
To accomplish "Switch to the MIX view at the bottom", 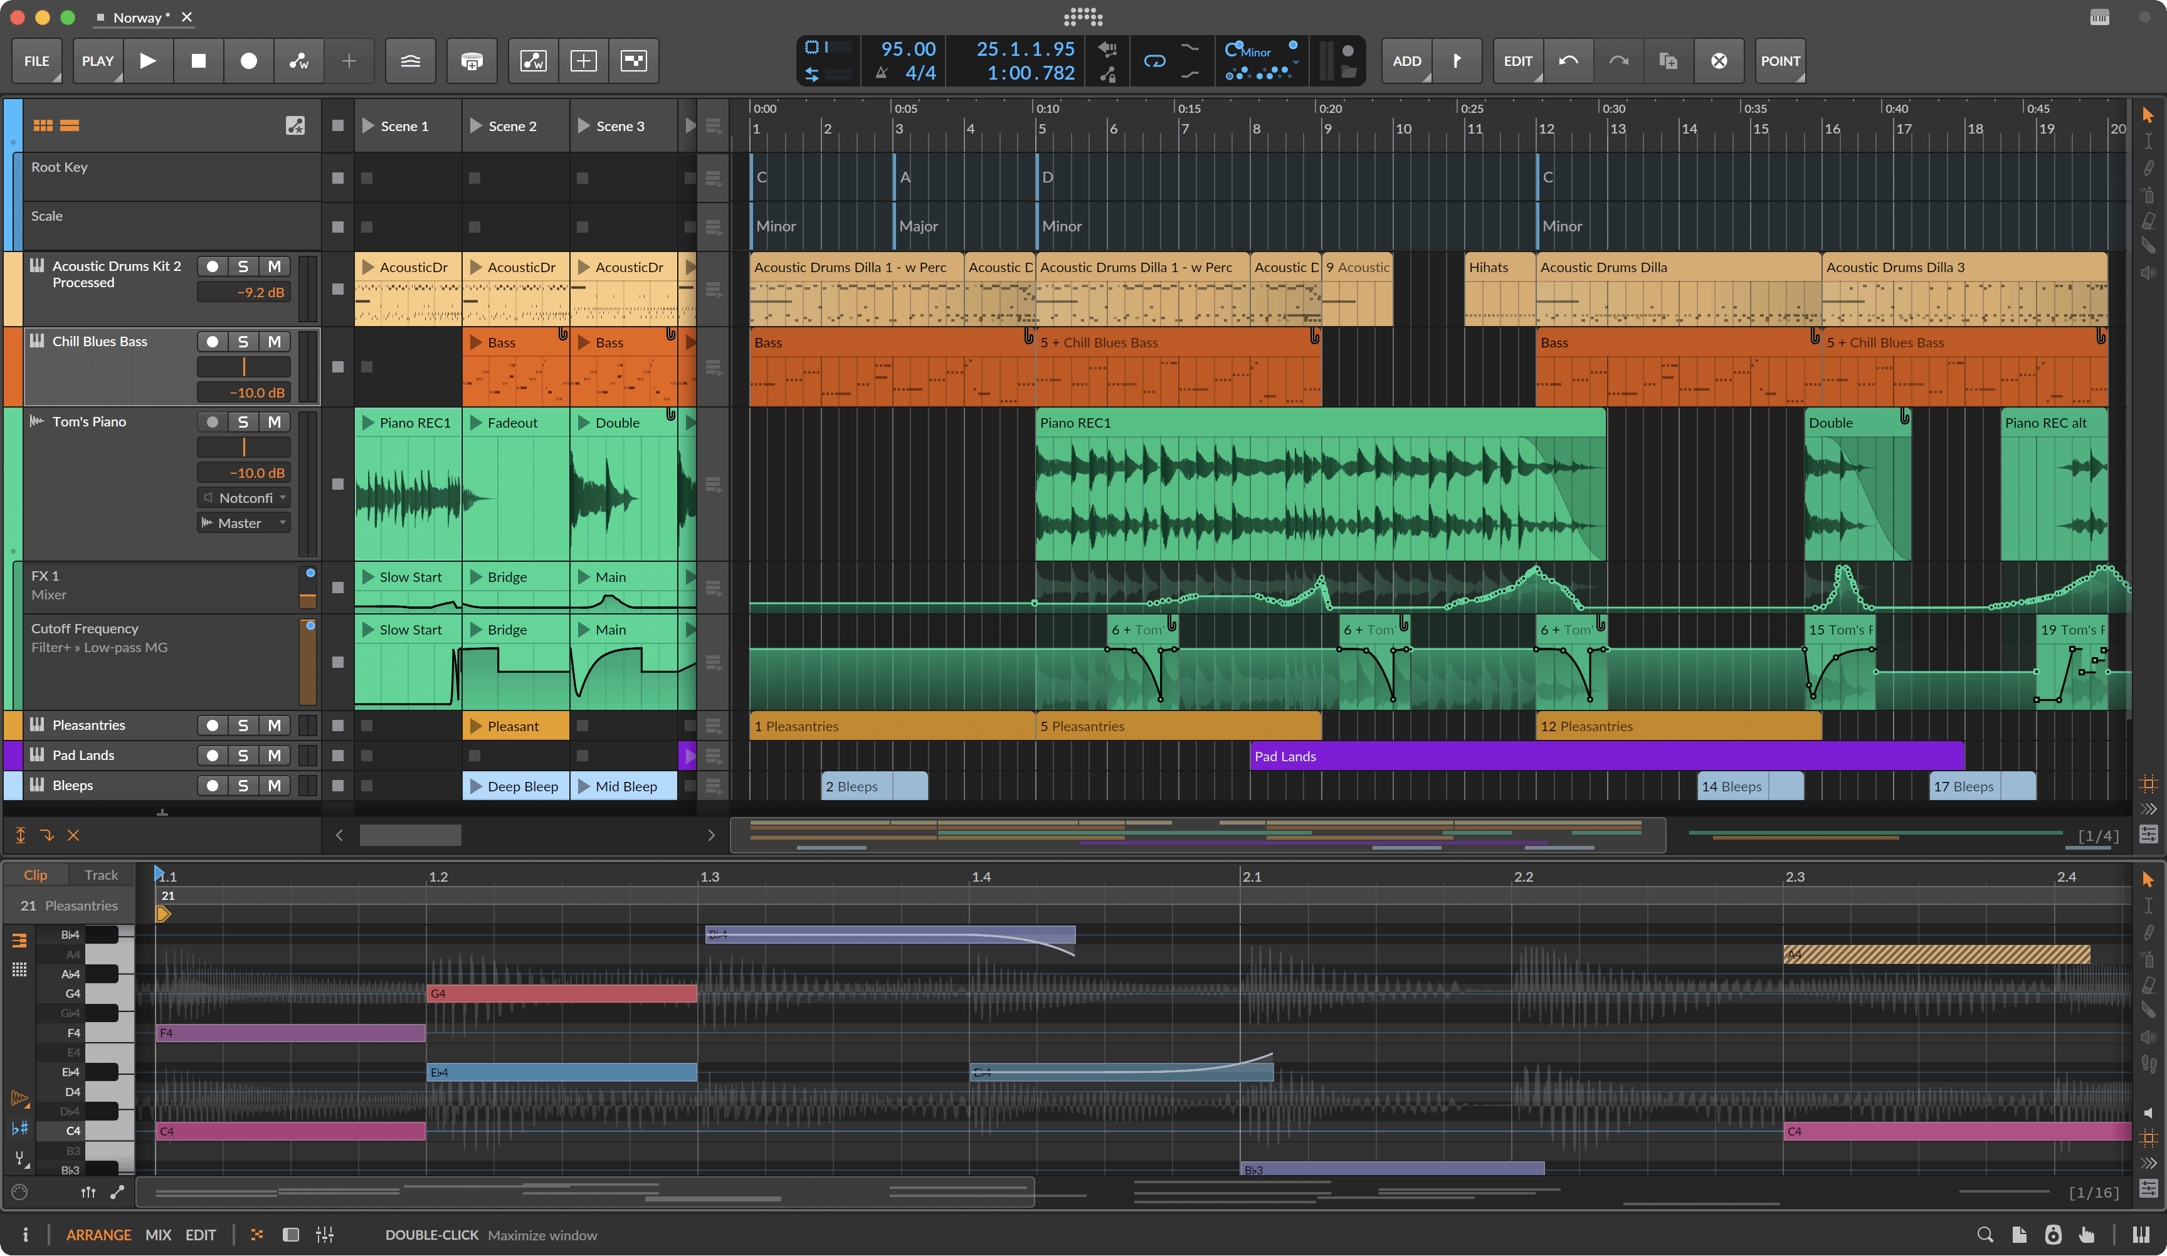I will pos(158,1235).
